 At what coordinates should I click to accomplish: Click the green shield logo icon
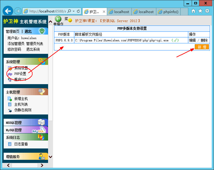42,31
